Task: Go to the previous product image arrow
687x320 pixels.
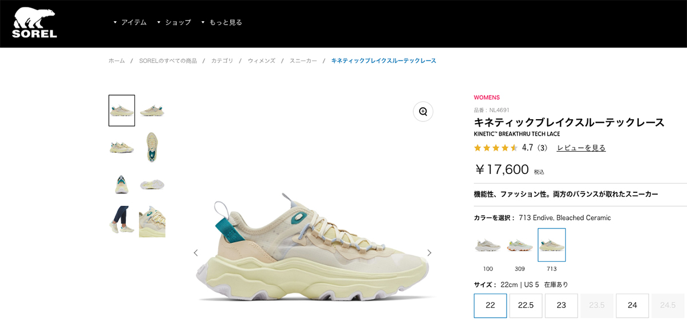Action: tap(196, 252)
